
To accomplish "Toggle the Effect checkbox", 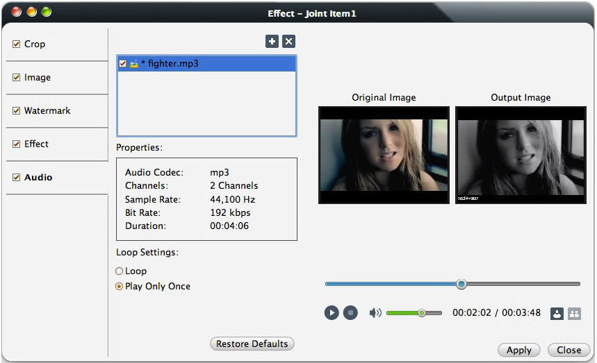I will tap(17, 144).
